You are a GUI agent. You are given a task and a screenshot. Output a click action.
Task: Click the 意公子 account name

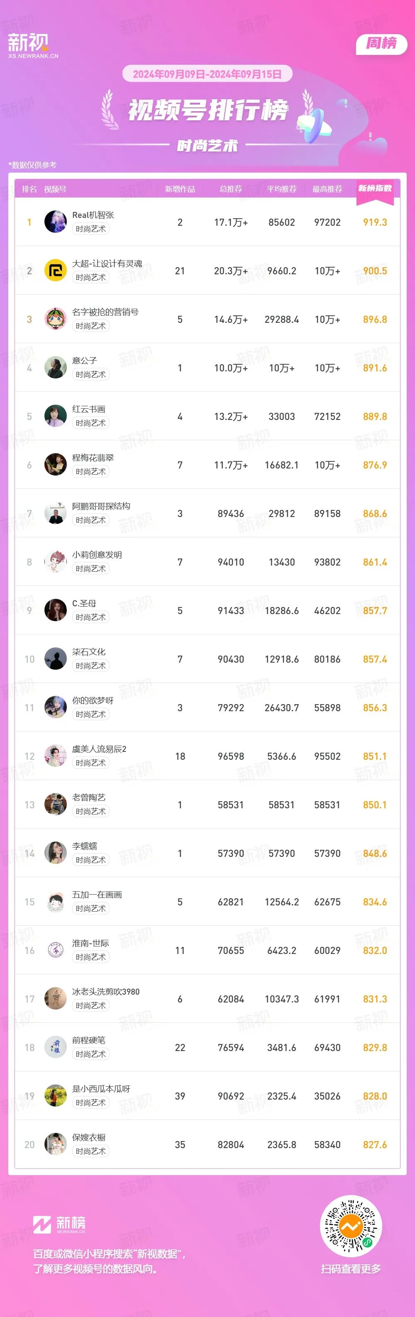[85, 361]
